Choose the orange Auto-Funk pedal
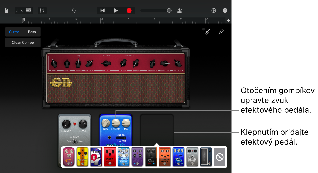 (x=165, y=157)
